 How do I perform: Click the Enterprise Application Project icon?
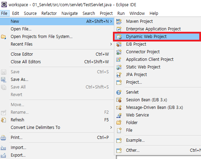tap(119, 29)
